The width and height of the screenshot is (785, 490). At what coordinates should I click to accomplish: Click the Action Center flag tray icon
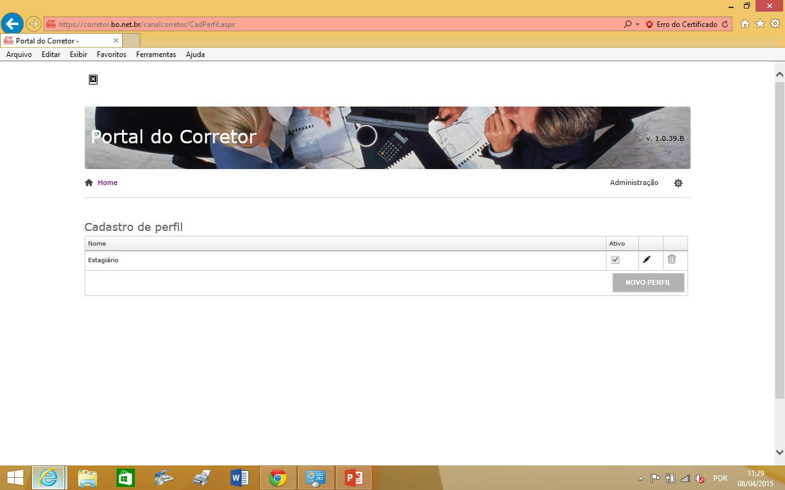[655, 478]
